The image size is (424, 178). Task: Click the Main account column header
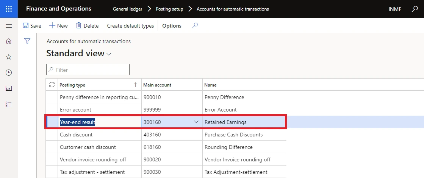172,85
